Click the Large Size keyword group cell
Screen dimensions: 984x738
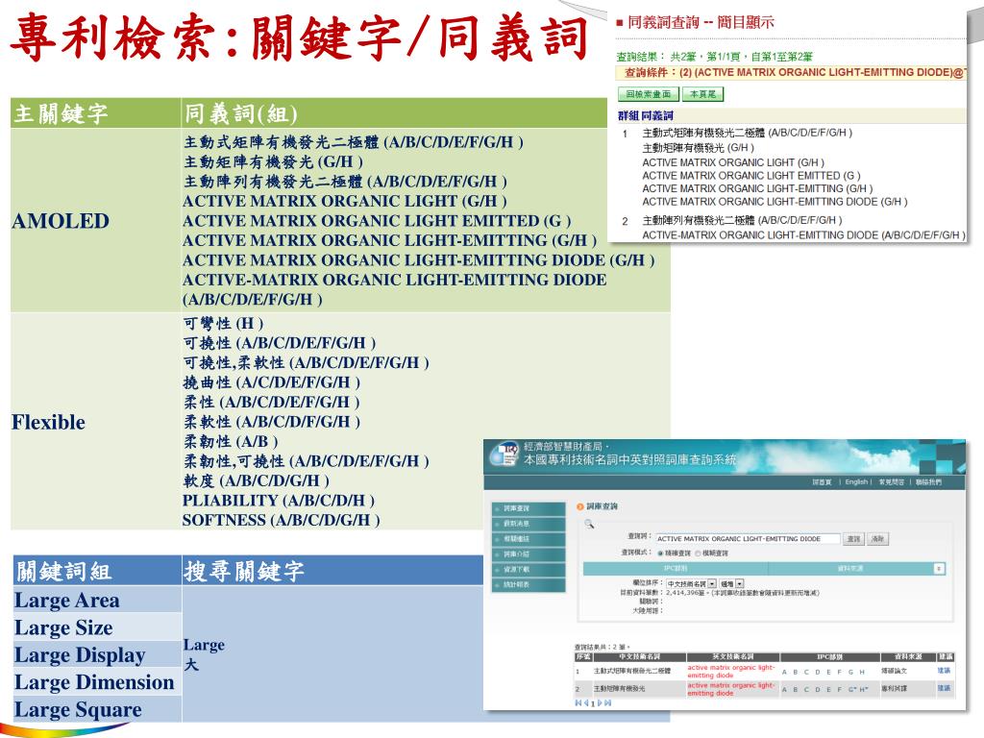97,627
